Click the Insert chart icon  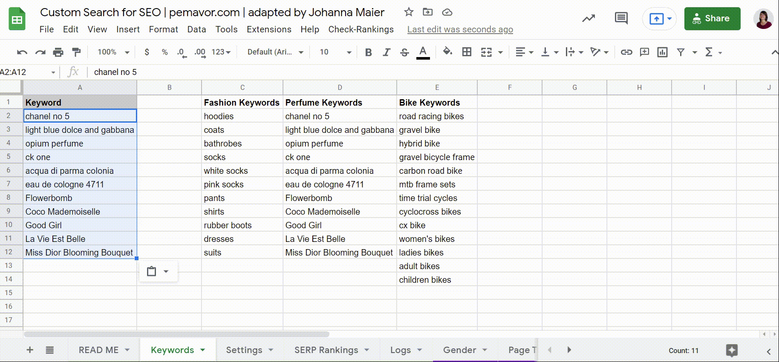(662, 52)
